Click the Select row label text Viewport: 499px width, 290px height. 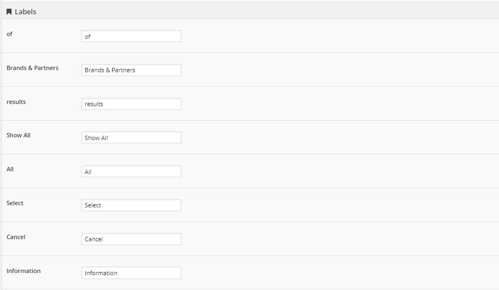[15, 203]
